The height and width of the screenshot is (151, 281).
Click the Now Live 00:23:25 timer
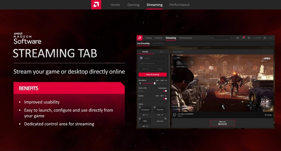click(222, 123)
